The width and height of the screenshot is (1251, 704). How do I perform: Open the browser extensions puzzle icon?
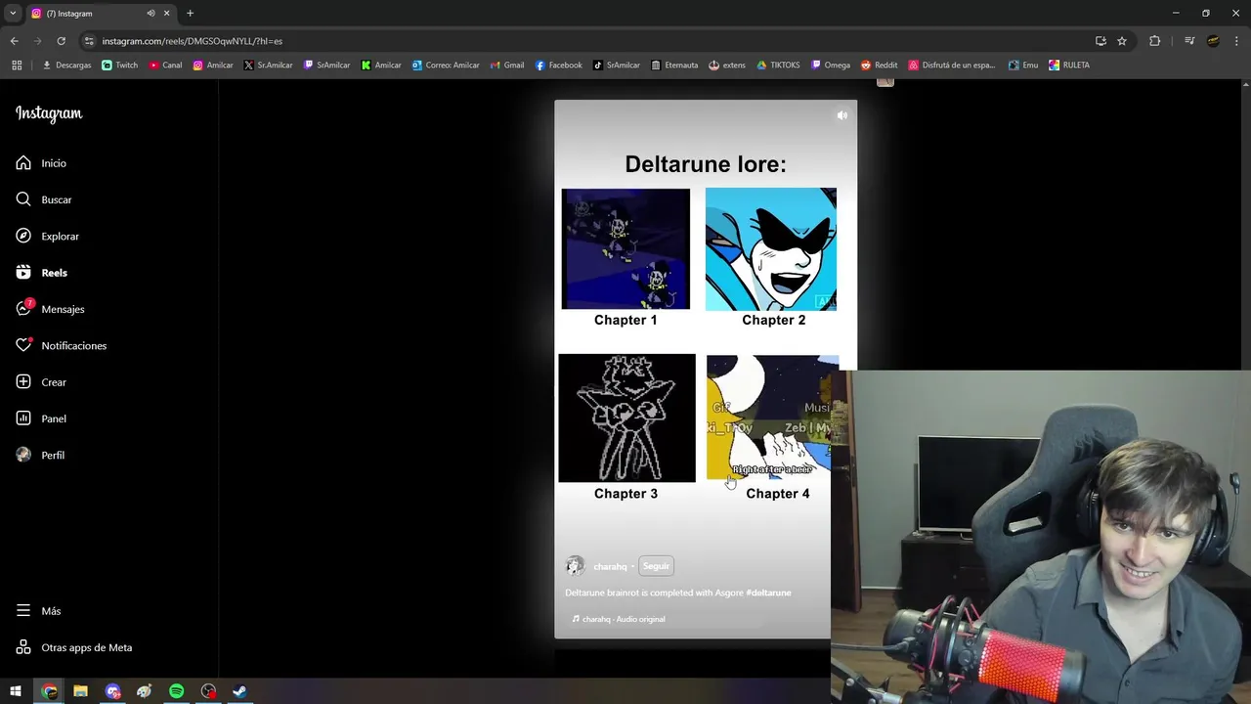click(x=1154, y=41)
